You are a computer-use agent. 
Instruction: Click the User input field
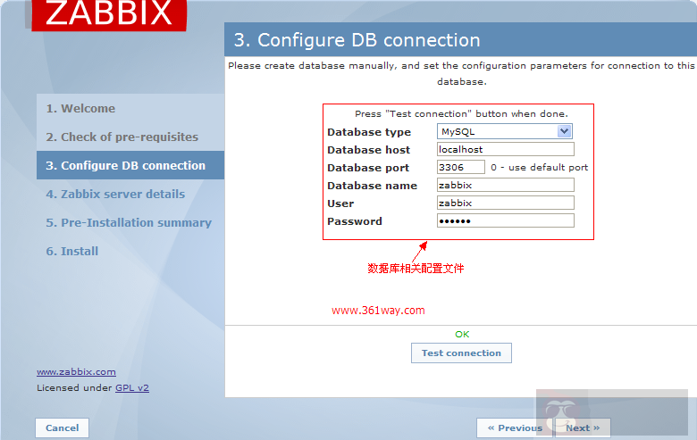click(506, 203)
